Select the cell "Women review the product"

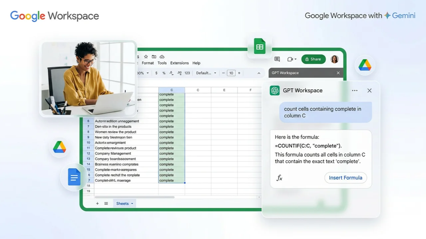[126, 132]
